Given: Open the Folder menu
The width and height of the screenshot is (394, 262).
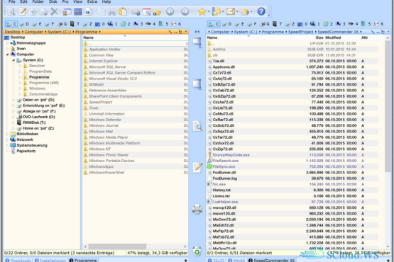Looking at the screenshot, I should 38,1.
